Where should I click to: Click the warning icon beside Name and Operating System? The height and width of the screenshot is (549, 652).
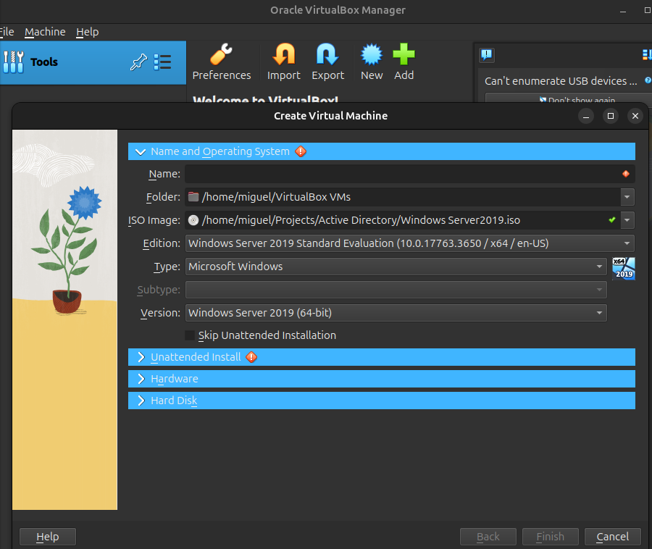click(301, 151)
